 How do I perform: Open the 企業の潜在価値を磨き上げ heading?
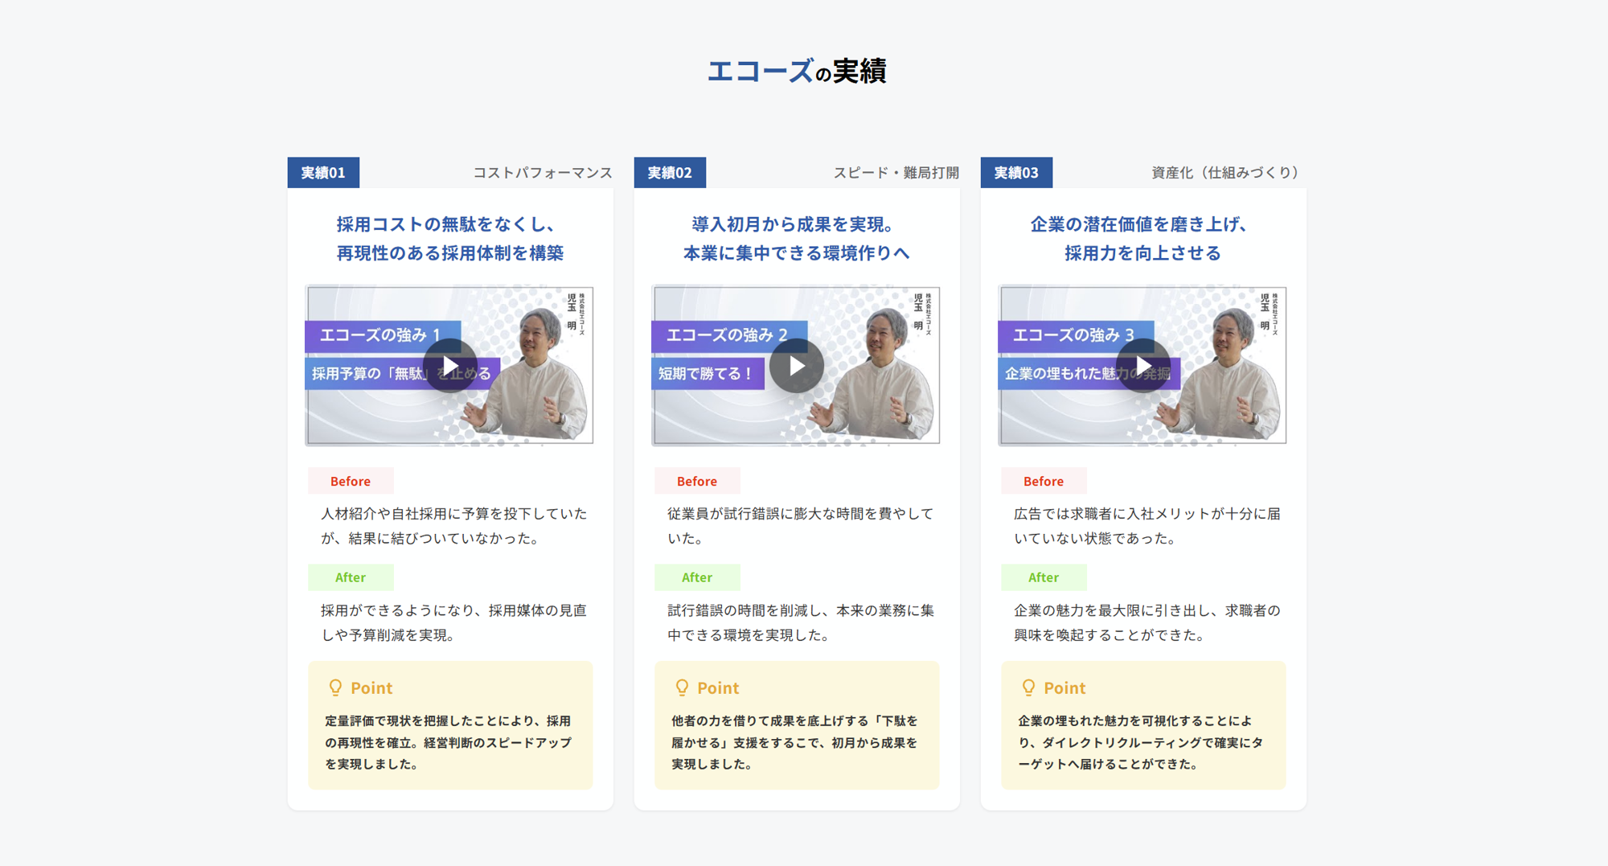point(1143,239)
